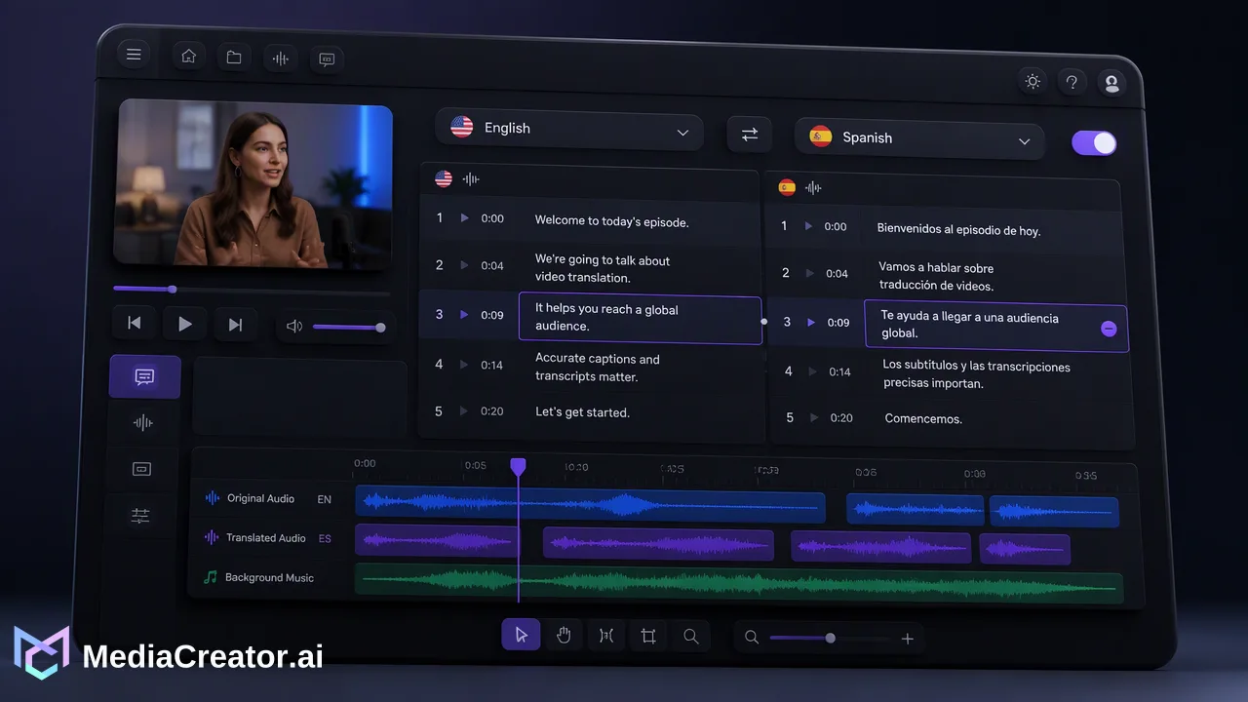Play English segment 1 at 0:00
The image size is (1248, 702).
tap(464, 218)
